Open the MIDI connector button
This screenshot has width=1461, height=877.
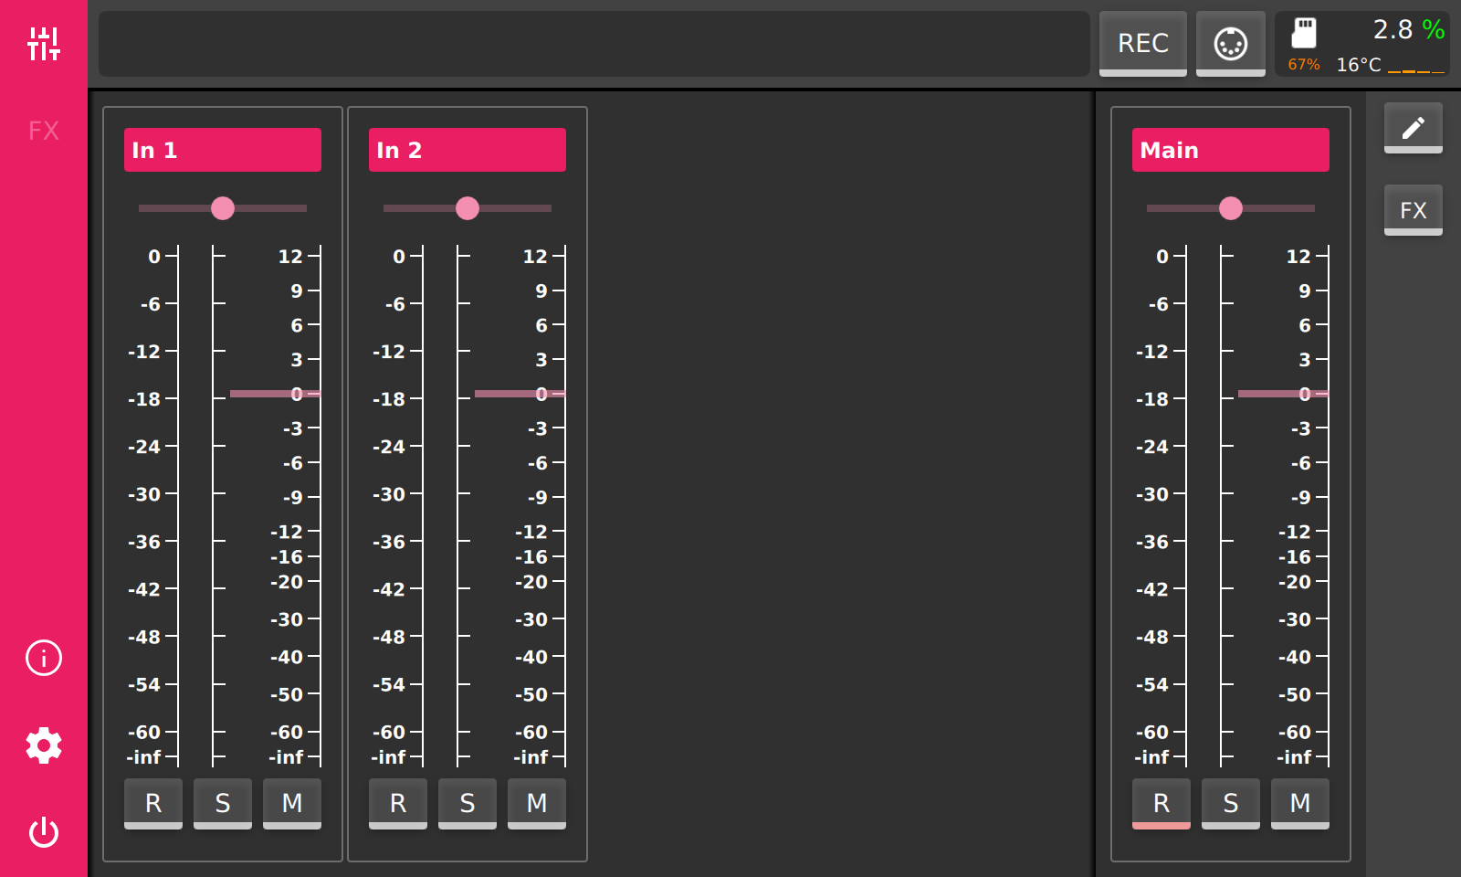click(1230, 43)
